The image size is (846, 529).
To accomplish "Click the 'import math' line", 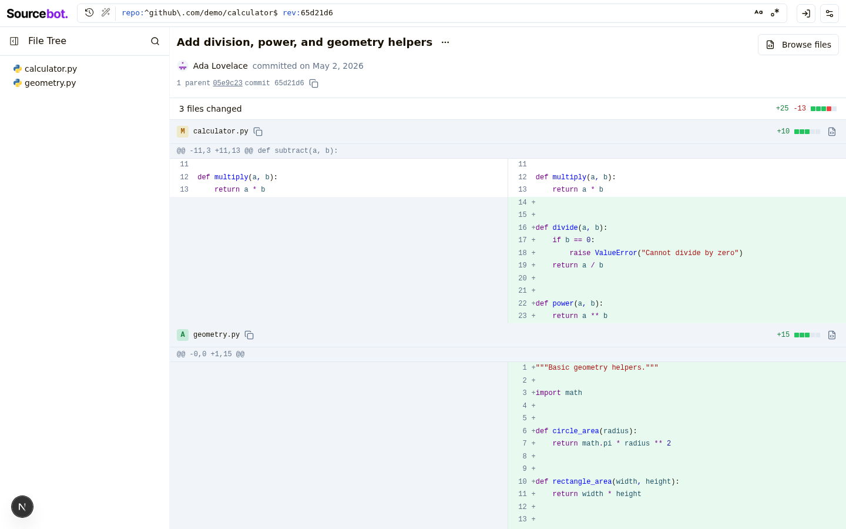I will (677, 393).
